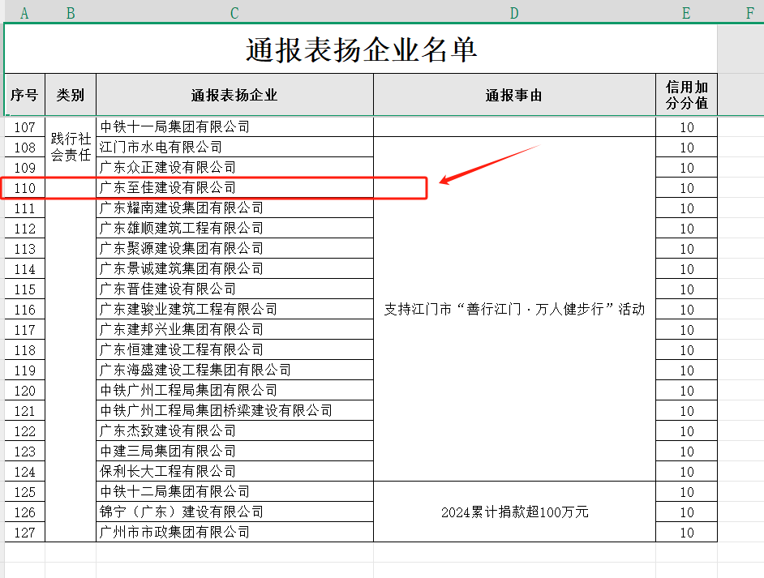
Task: Select cell 广东海盛建设工程集团有限公司
Action: [x=234, y=370]
